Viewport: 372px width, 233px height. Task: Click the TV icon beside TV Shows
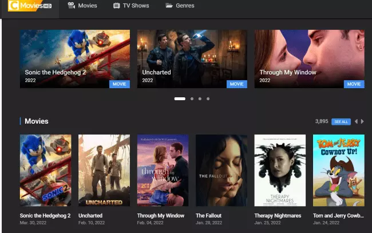point(117,6)
